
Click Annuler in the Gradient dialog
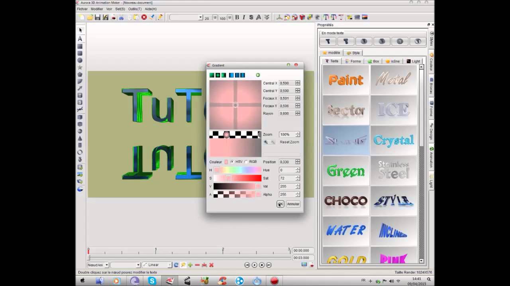[293, 204]
